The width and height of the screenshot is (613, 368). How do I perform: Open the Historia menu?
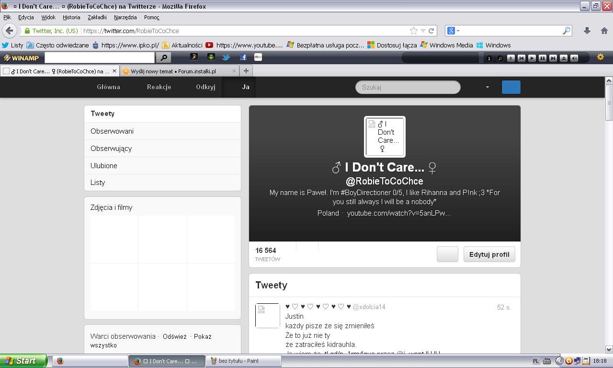click(x=71, y=17)
